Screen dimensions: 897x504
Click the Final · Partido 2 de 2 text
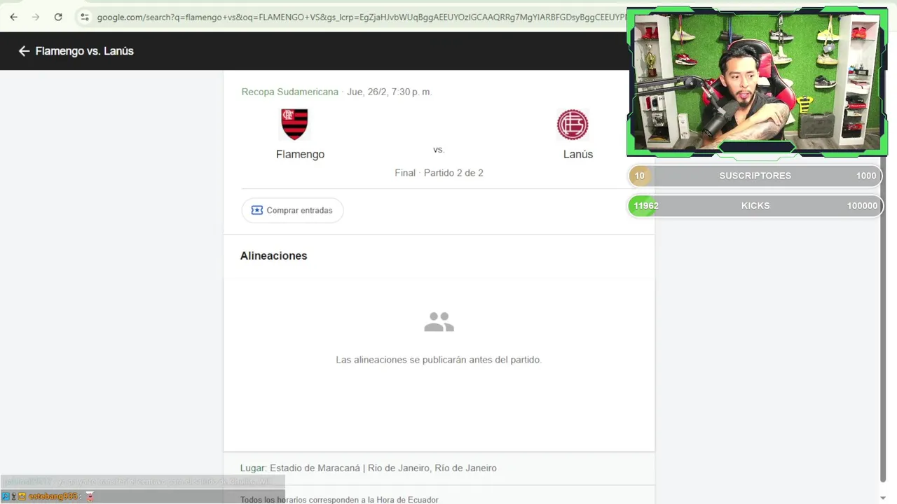pyautogui.click(x=439, y=173)
